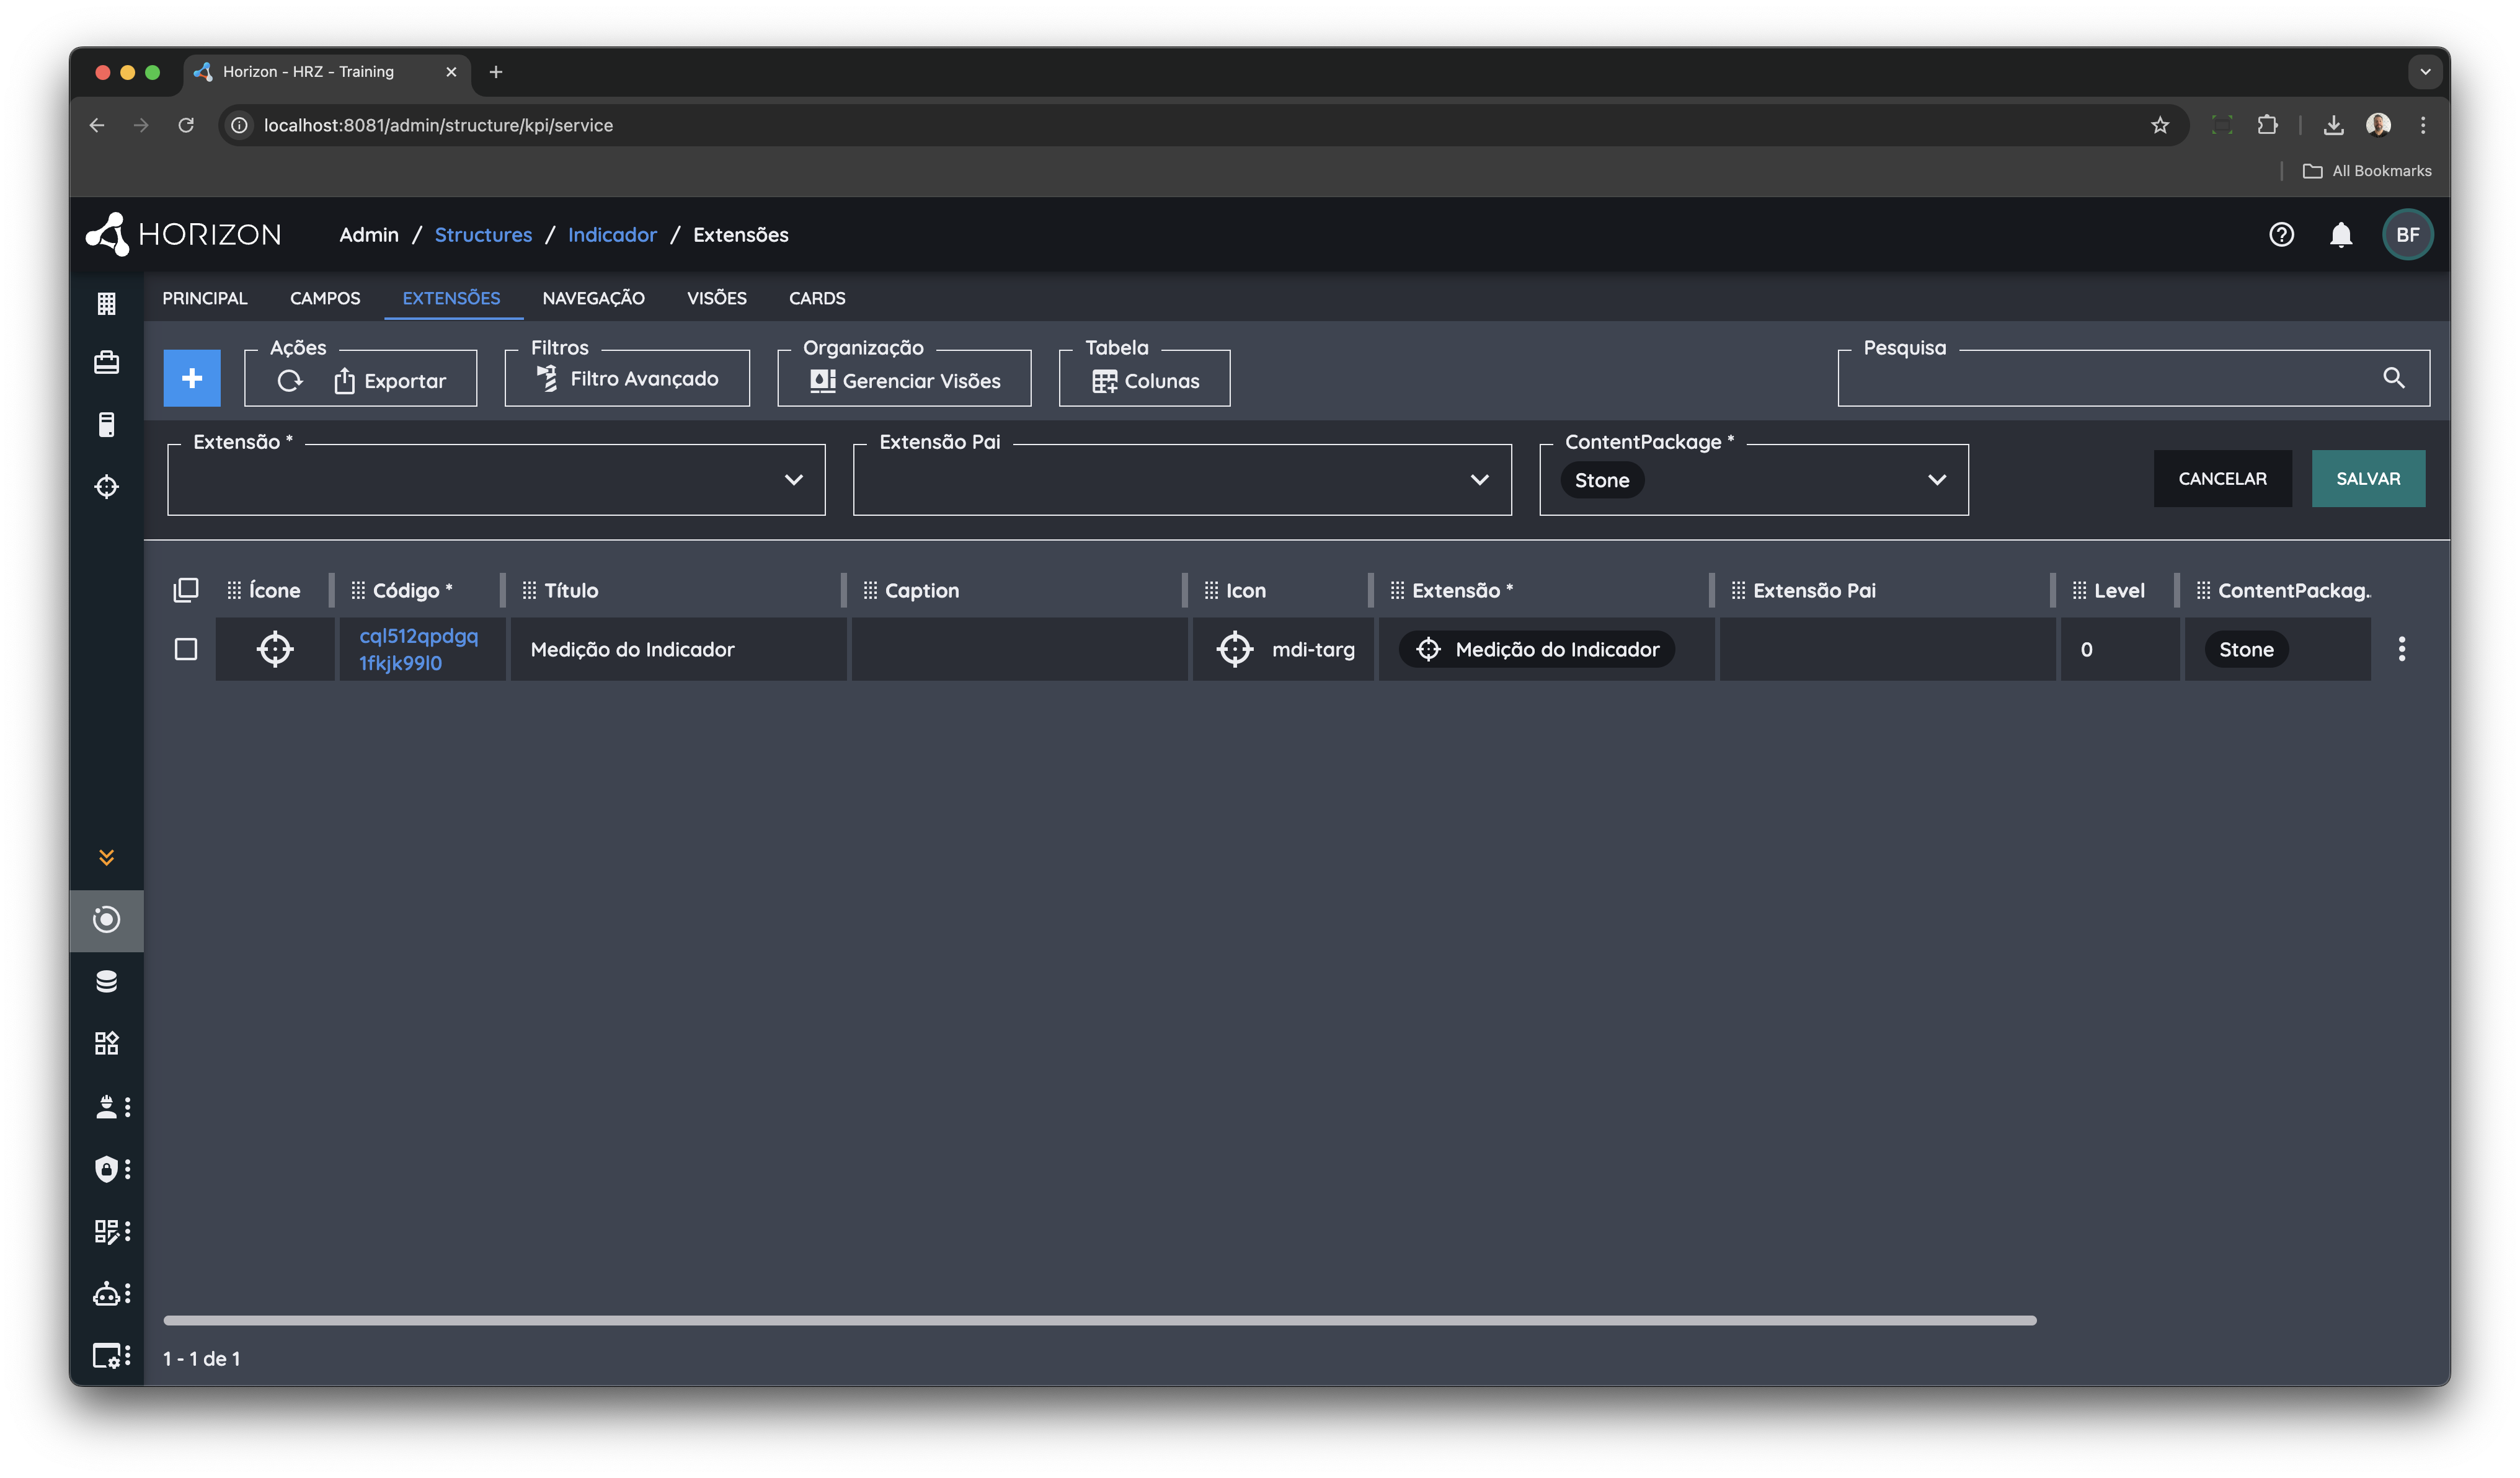
Task: Open Filtro Avançado
Action: point(627,379)
